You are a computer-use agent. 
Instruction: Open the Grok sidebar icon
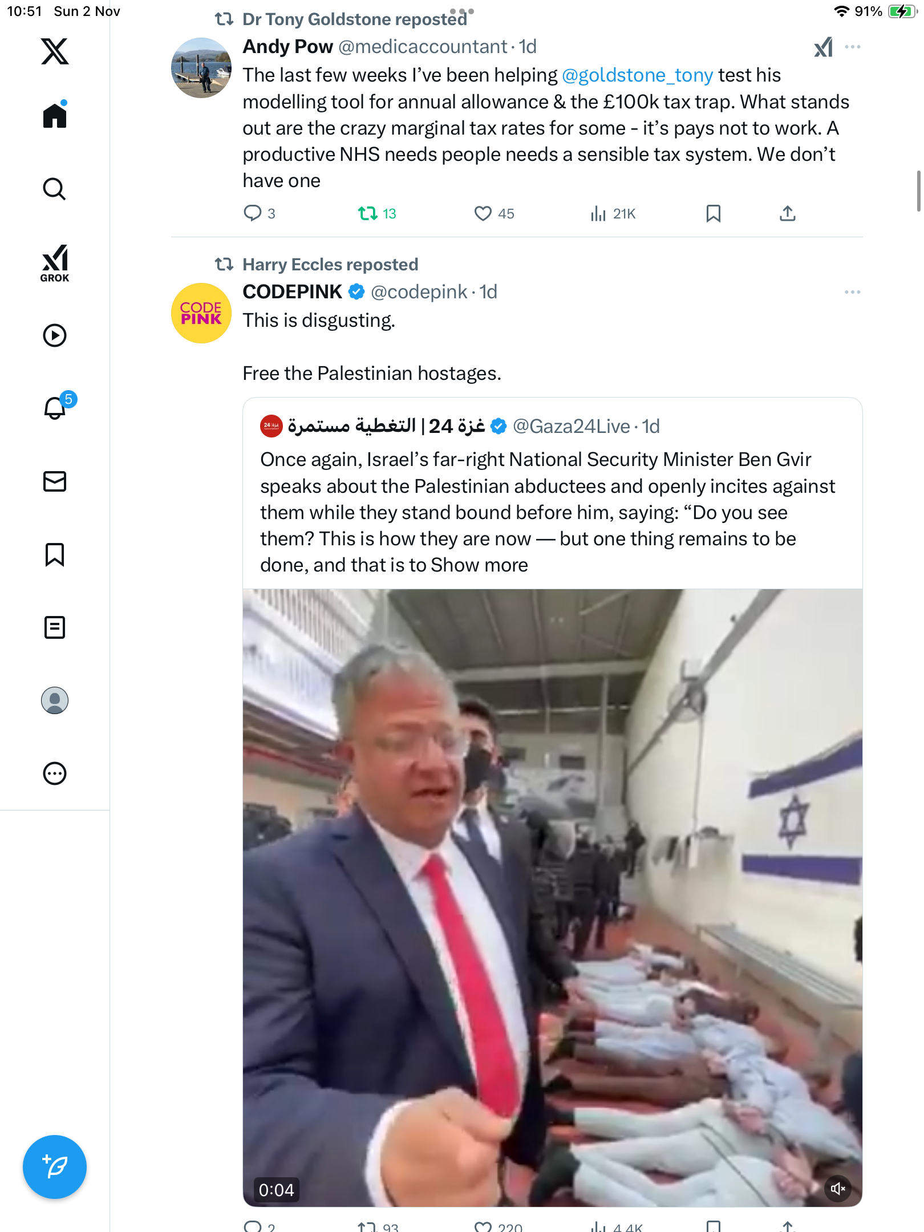(55, 263)
